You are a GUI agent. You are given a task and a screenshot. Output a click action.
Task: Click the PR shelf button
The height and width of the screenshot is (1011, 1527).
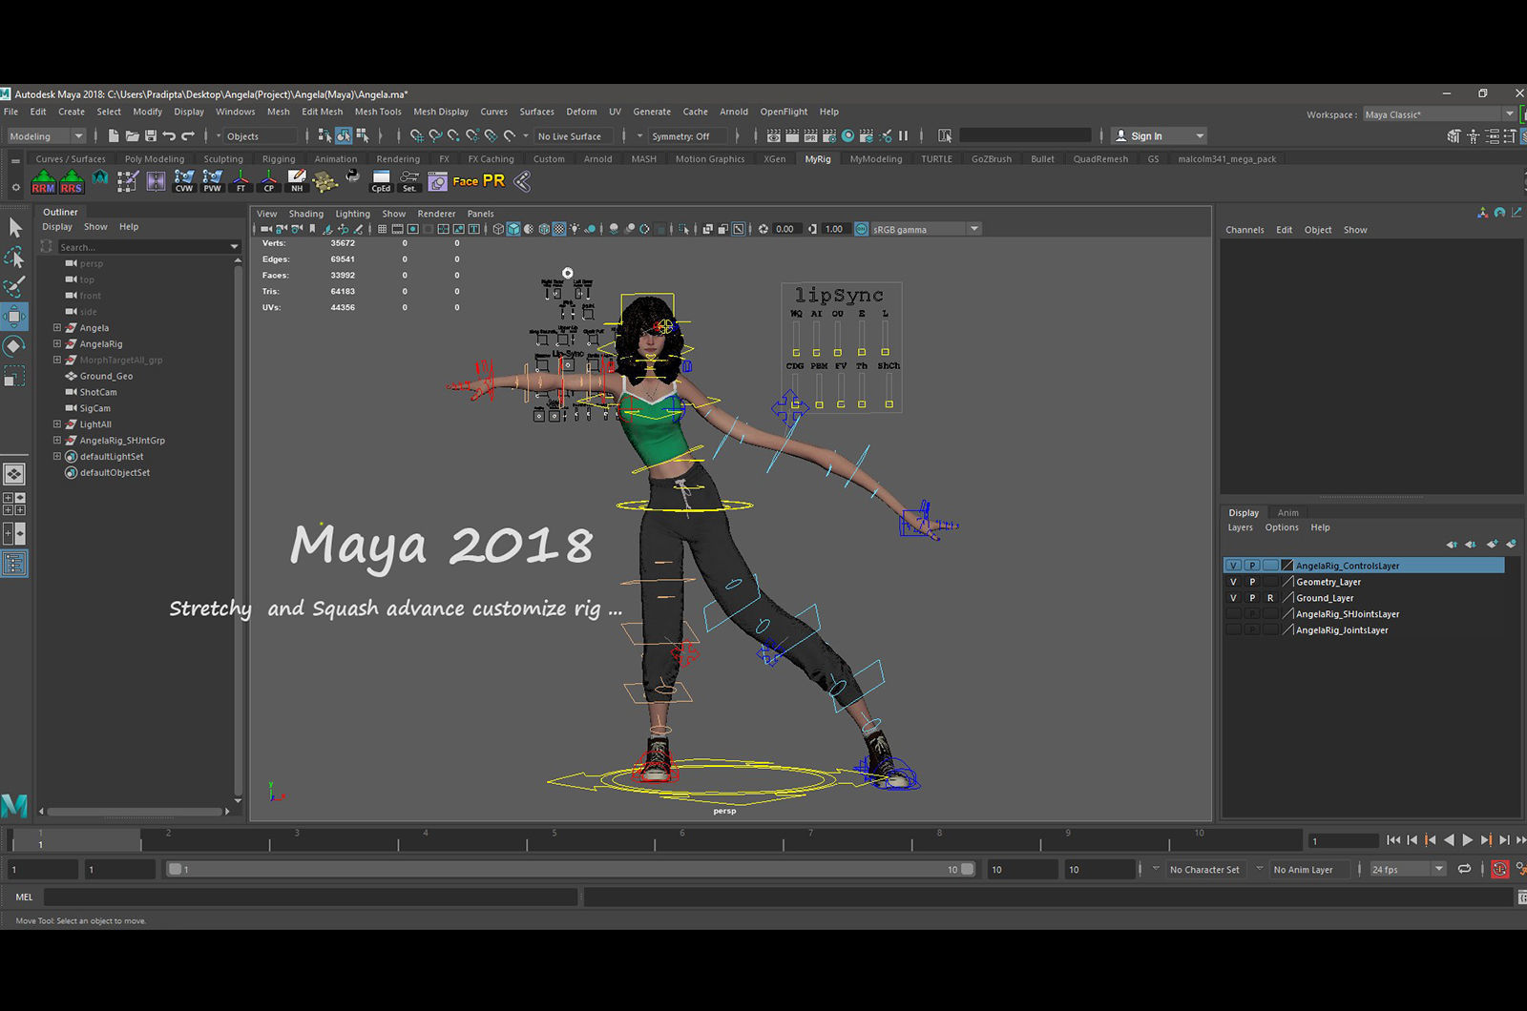[x=493, y=180]
